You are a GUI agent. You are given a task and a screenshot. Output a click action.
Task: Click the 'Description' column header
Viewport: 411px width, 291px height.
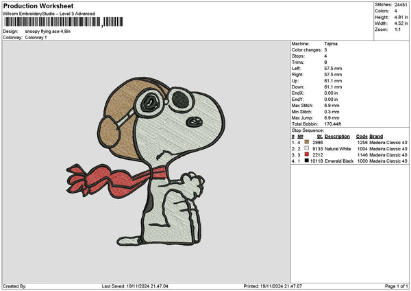tap(337, 137)
